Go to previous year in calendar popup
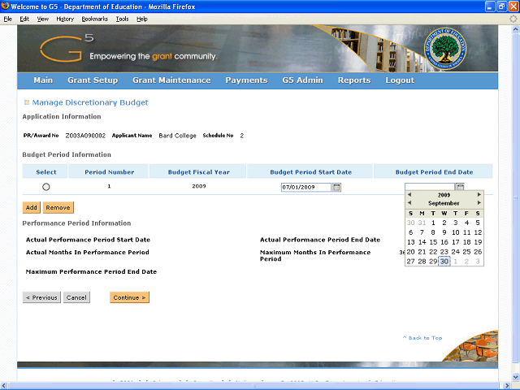Viewport: 520px width, 390px height. [x=409, y=195]
